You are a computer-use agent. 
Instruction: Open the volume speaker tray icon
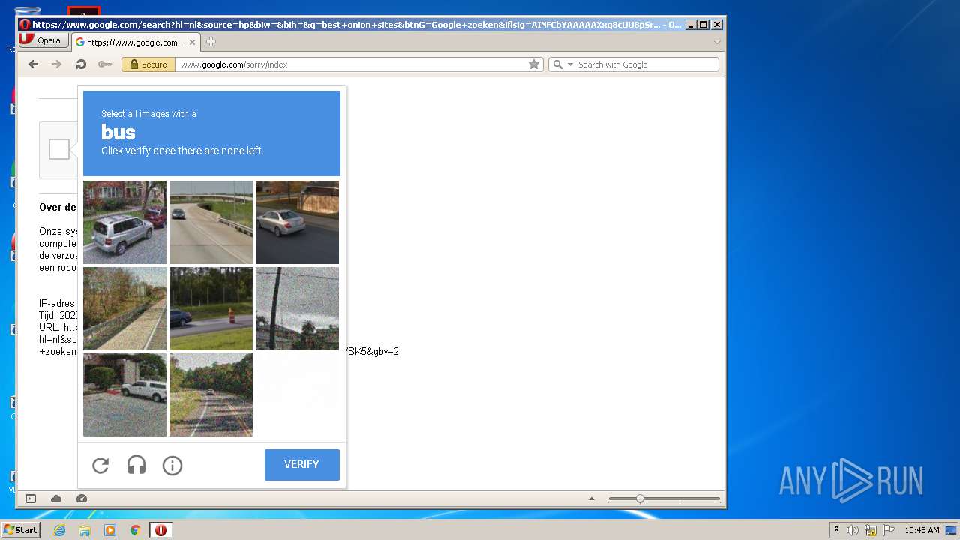853,530
